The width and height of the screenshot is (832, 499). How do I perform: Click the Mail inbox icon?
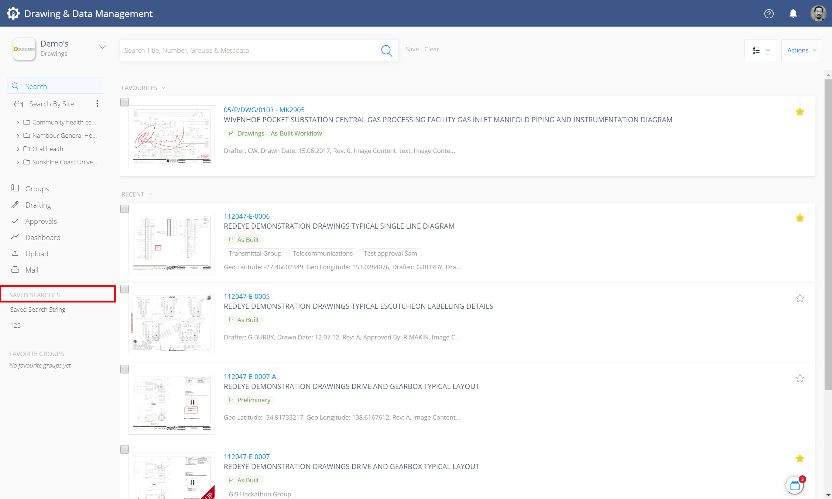pos(15,270)
